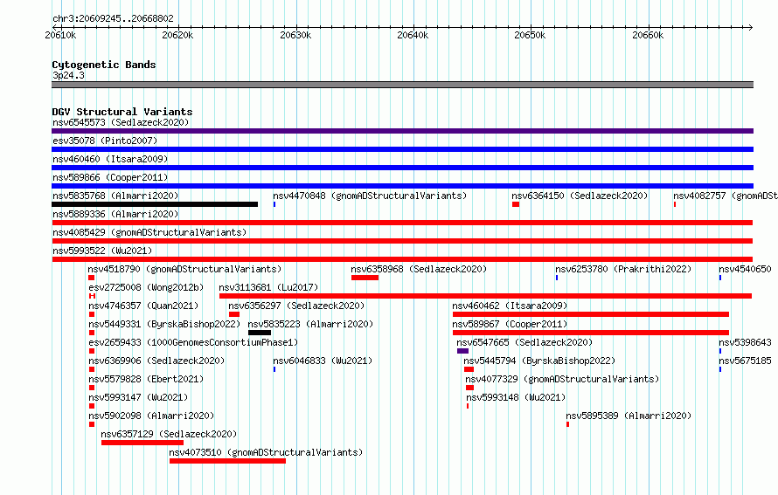Click the Cytogenetic Bands track title
Image resolution: width=778 pixels, height=495 pixels.
click(x=104, y=65)
